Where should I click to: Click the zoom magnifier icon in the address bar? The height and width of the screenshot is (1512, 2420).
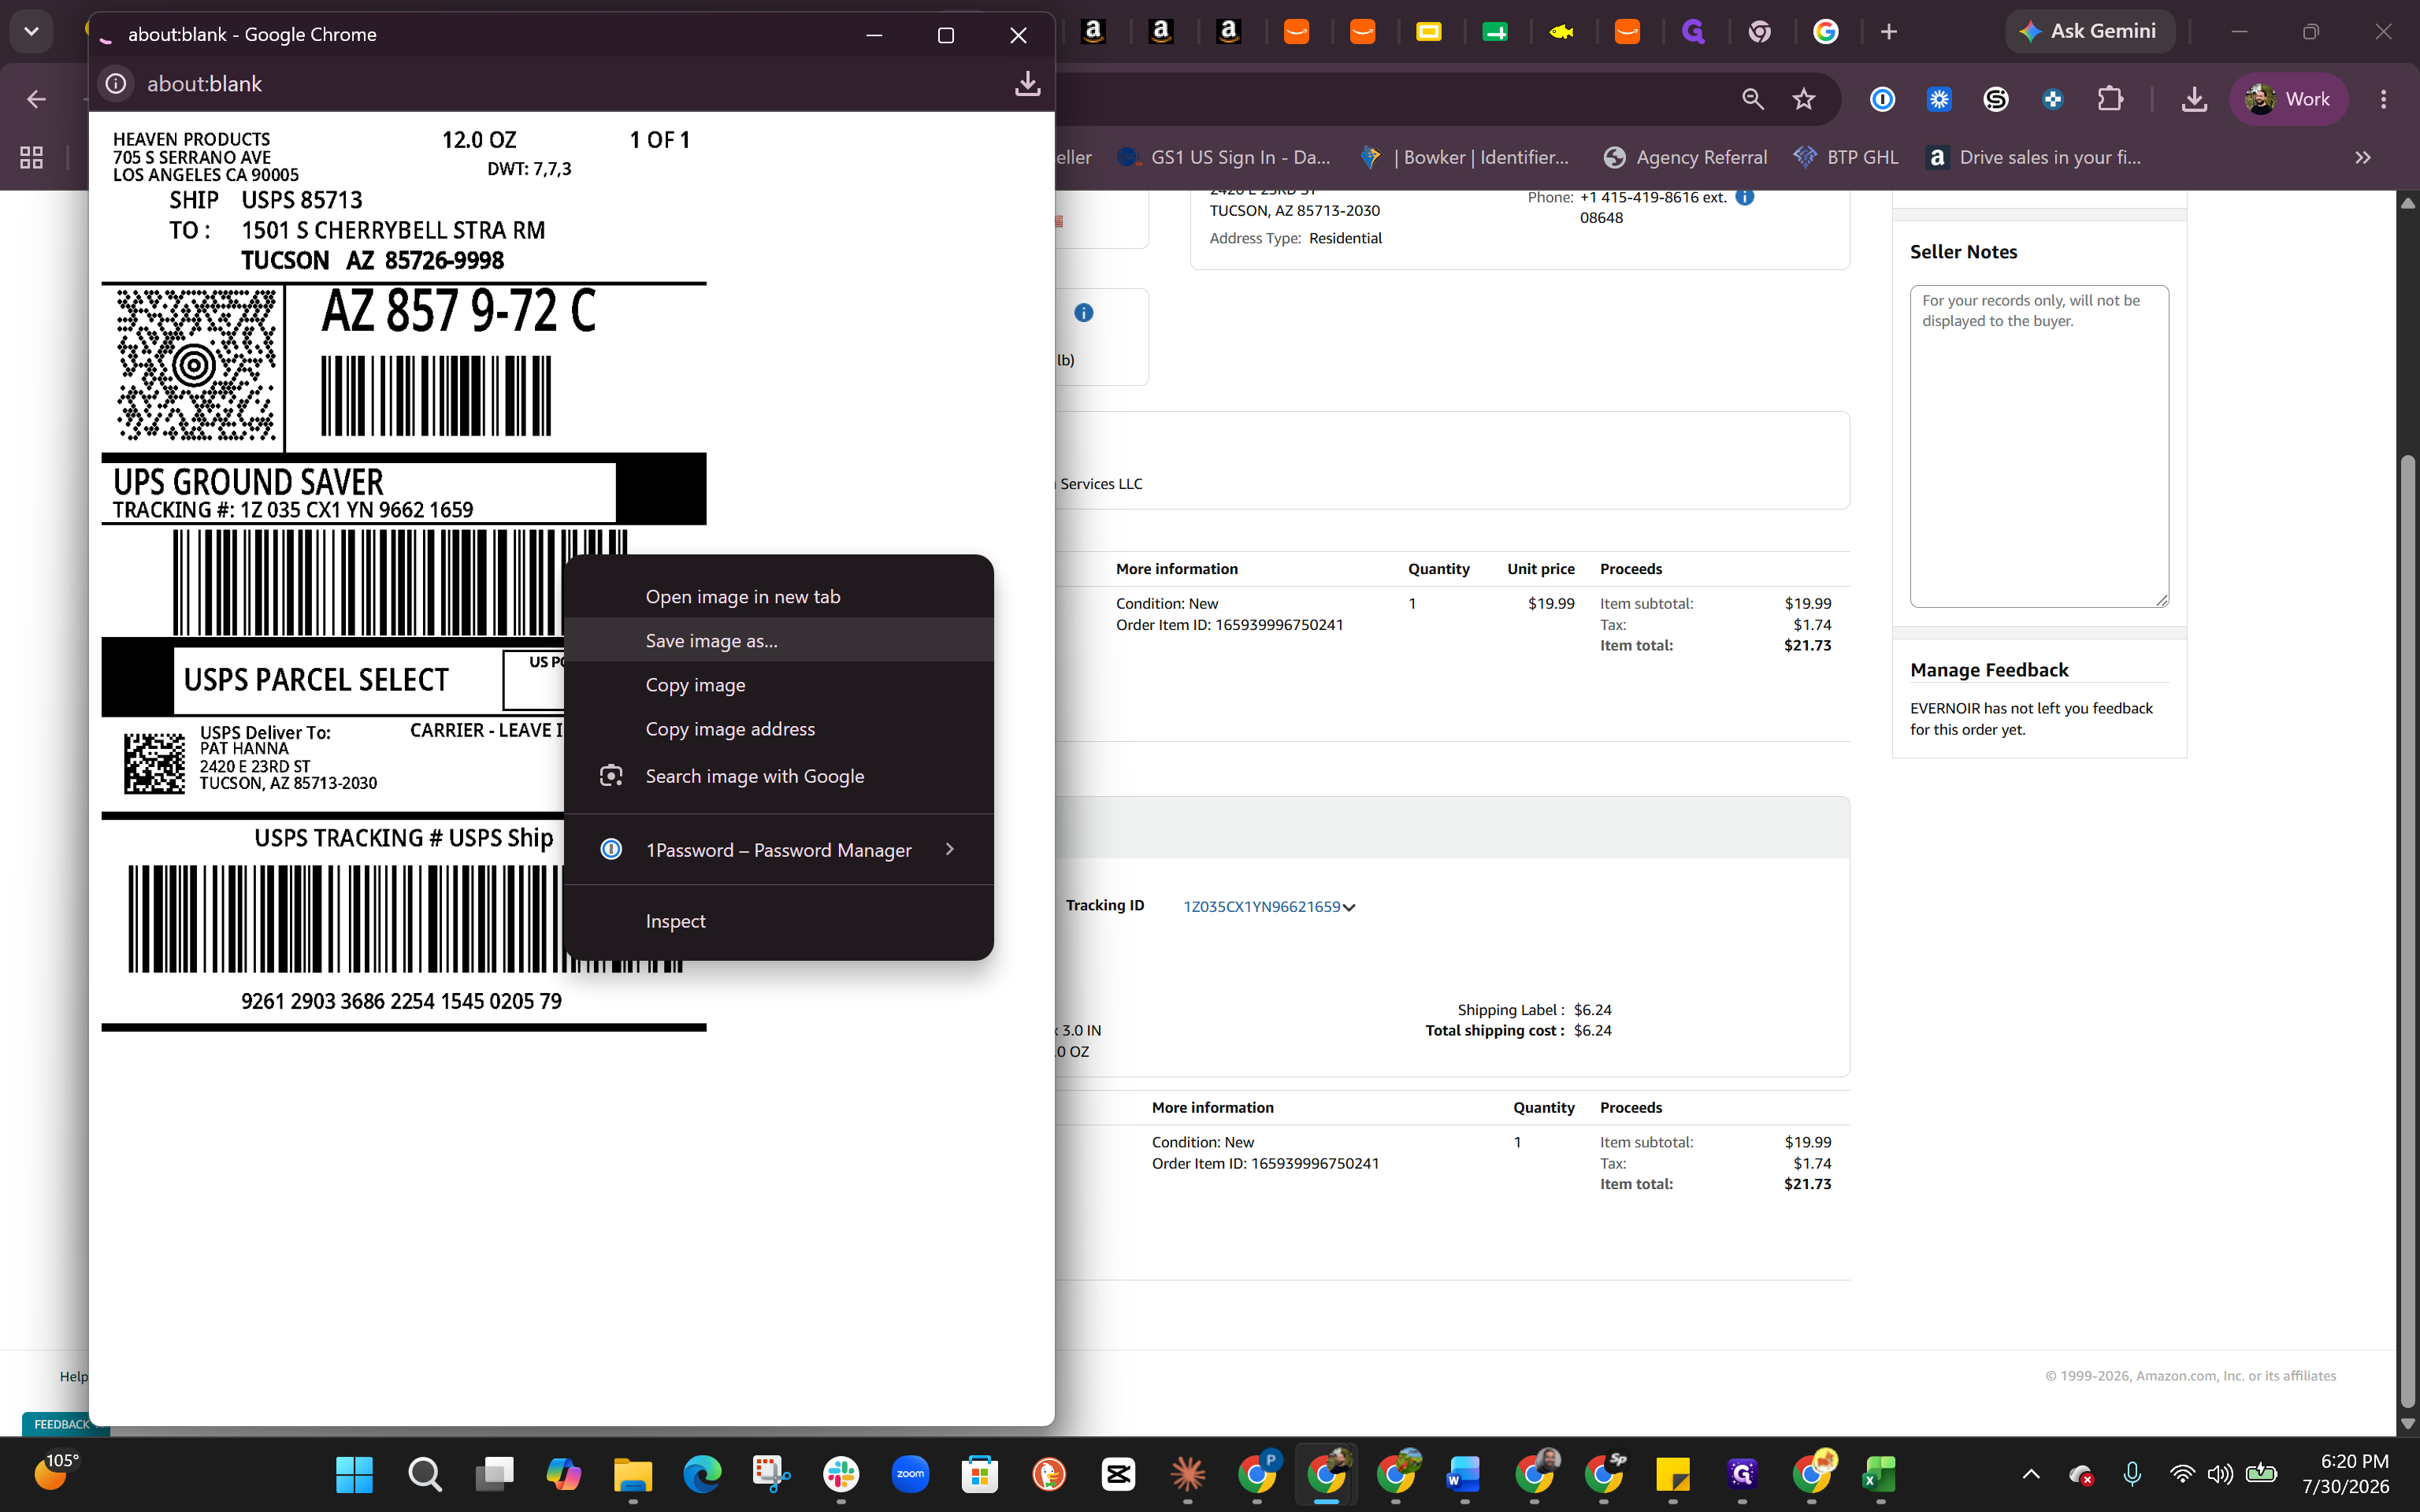1752,99
